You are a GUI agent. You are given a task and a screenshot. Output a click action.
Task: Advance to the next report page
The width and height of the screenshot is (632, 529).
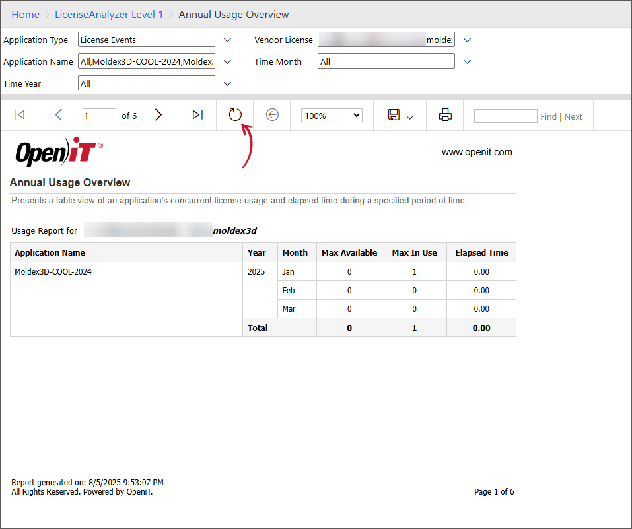click(158, 115)
